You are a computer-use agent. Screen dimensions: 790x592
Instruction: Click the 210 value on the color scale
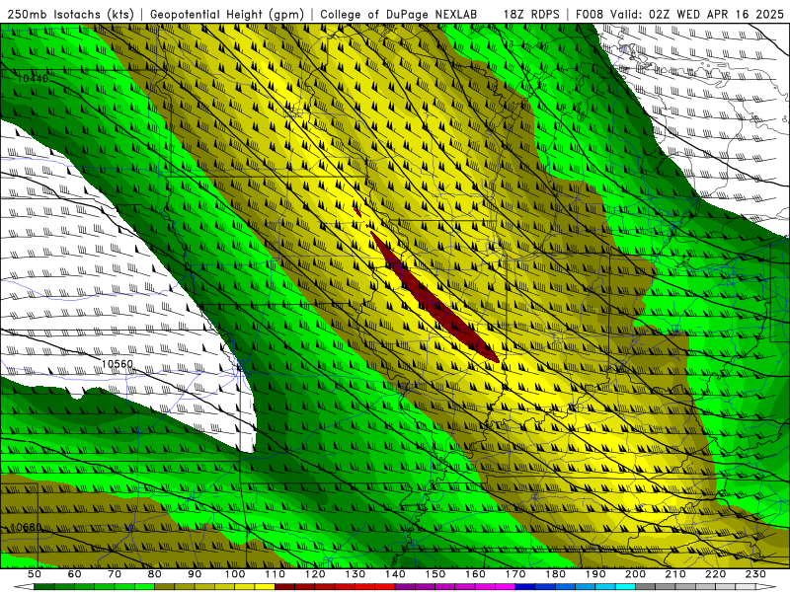(x=675, y=574)
